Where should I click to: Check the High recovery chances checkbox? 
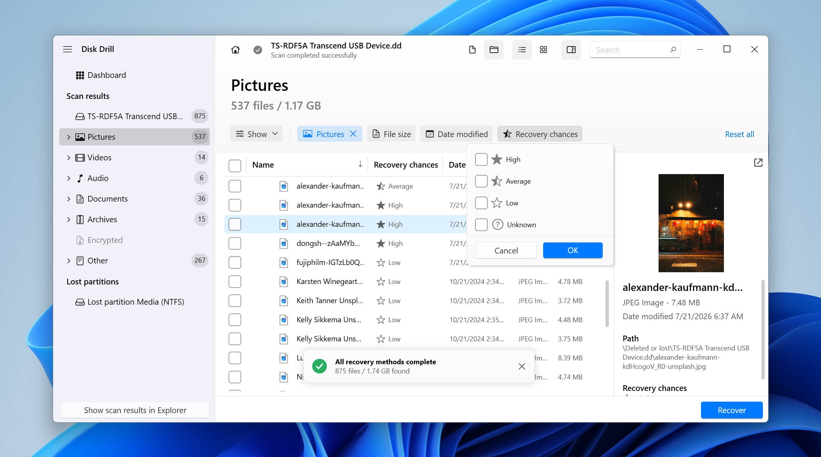coord(481,159)
